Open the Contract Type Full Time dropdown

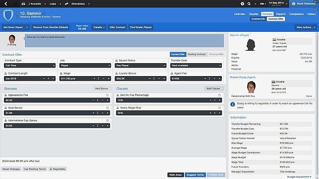[x=30, y=66]
